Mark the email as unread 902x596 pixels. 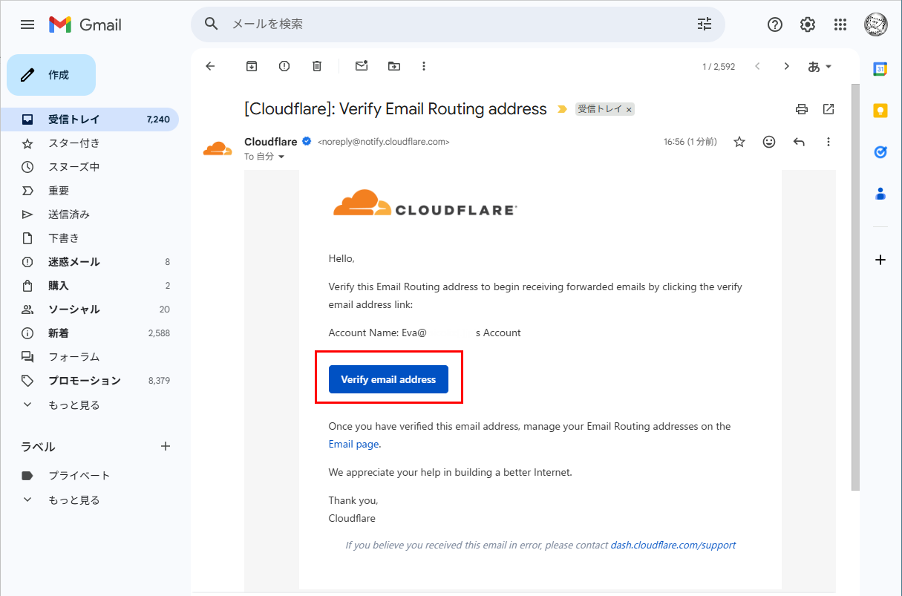point(361,66)
